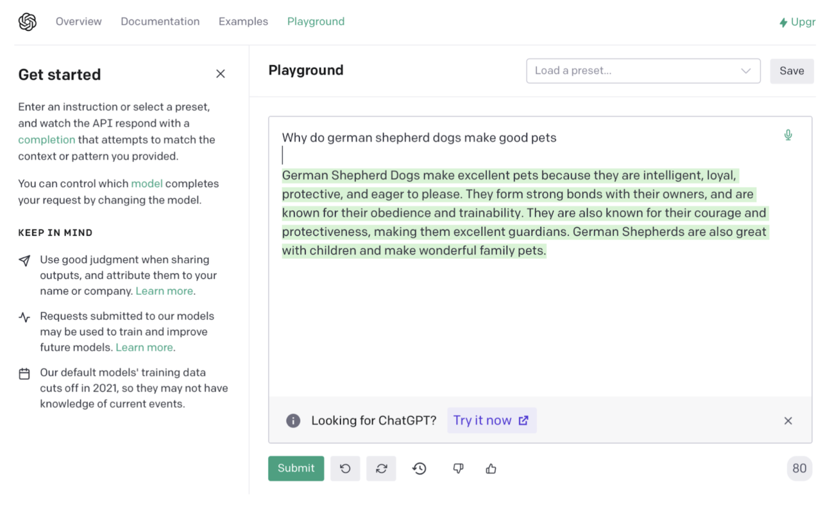Image resolution: width=828 pixels, height=506 pixels.
Task: Click the prompt line about german shepherd
Action: click(419, 137)
